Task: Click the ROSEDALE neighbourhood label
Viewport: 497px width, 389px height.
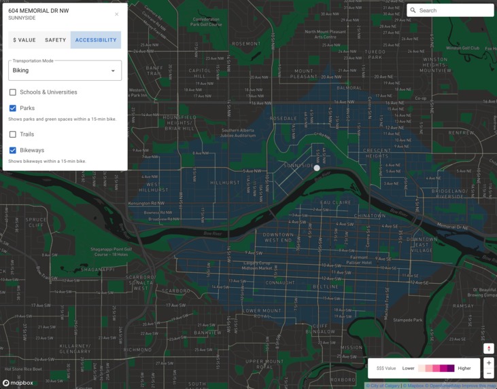Action: (284, 118)
